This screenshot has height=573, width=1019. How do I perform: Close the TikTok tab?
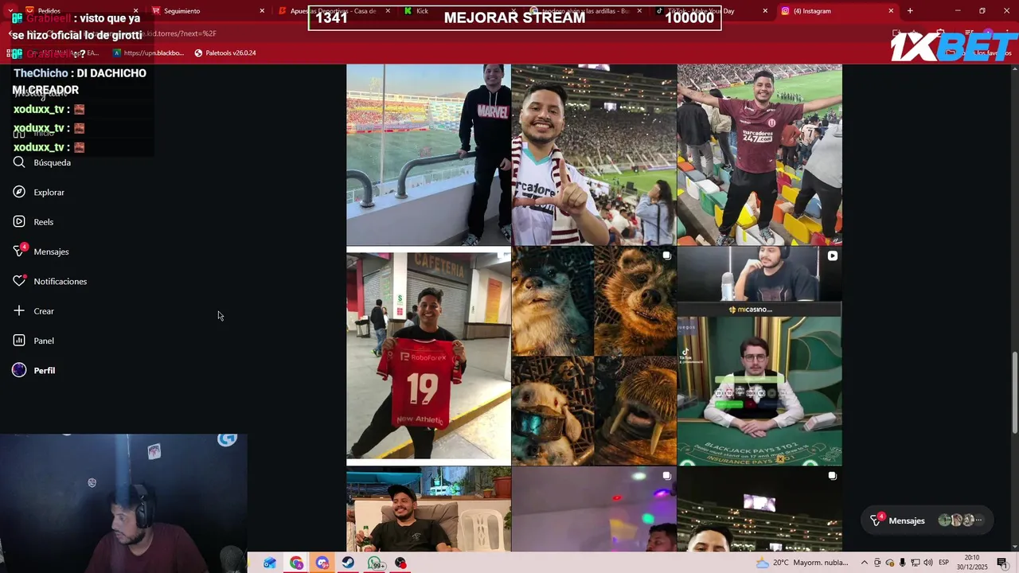(x=765, y=11)
